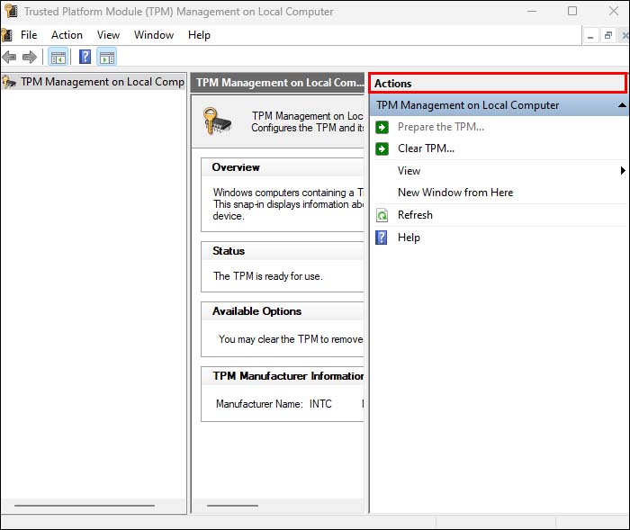Toggle the Show/Hide Action Pane icon
The image size is (630, 530).
[x=107, y=57]
